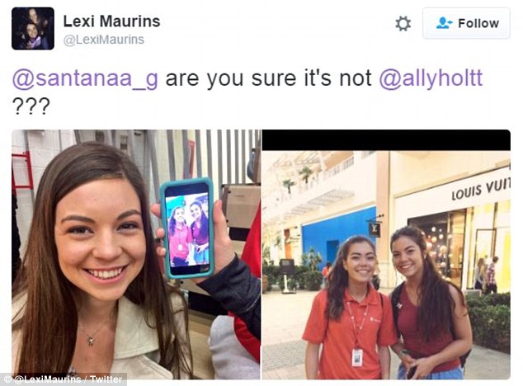The image size is (523, 386).
Task: Open Lexi Maurins profile avatar
Action: 33,28
